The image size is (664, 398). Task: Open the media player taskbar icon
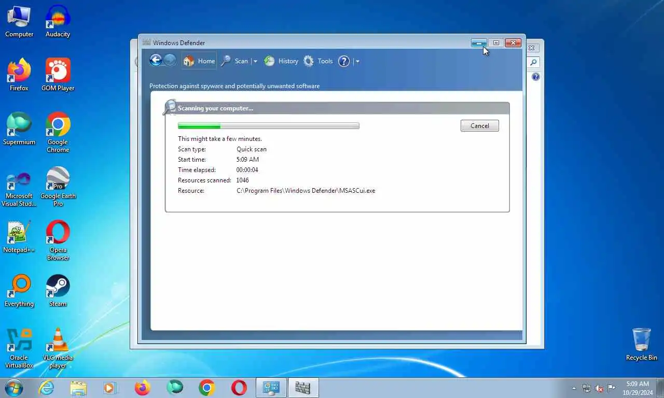point(110,388)
